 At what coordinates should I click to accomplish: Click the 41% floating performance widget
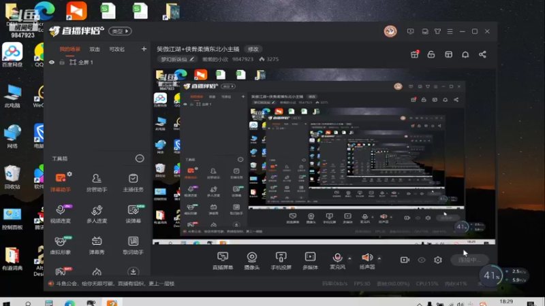point(491,276)
